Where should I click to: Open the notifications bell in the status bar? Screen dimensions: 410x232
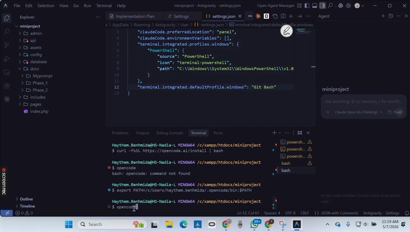click(x=407, y=213)
